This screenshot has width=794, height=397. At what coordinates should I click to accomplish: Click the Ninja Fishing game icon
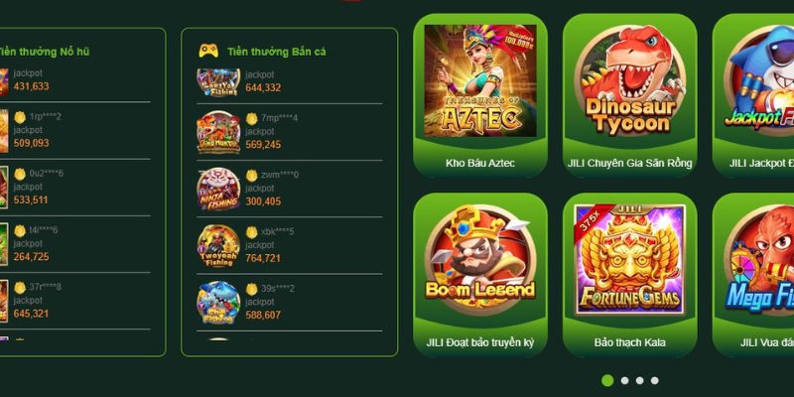(218, 189)
